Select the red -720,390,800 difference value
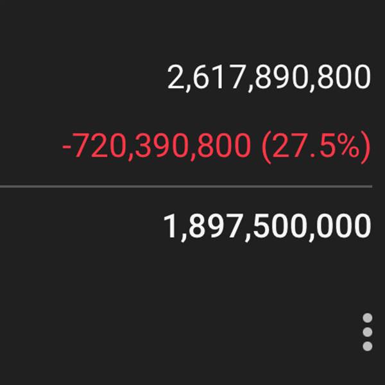 tap(157, 147)
